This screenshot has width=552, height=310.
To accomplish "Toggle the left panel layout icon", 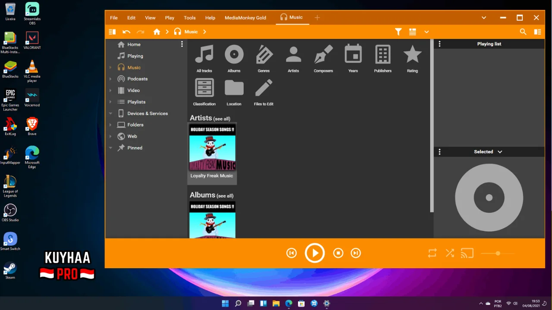I will 112,32.
